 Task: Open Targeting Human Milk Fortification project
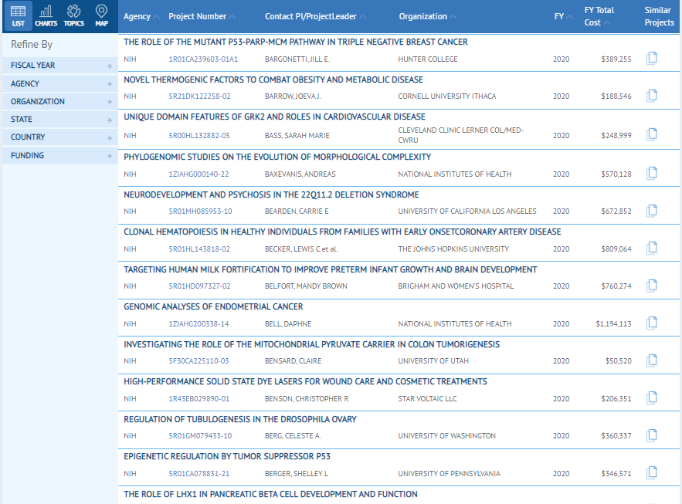click(x=330, y=270)
